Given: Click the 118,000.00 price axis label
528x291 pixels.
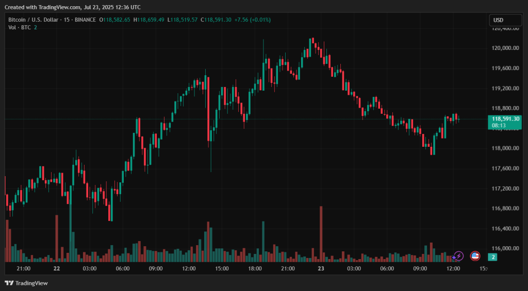Looking at the screenshot, I should pos(505,148).
